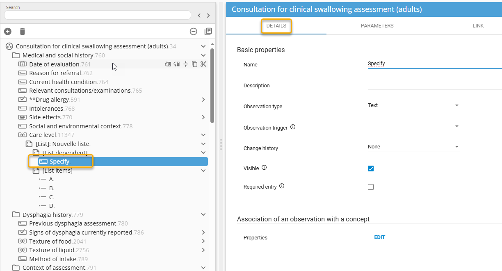
Task: Open the Observation type dropdown
Action: (x=413, y=105)
